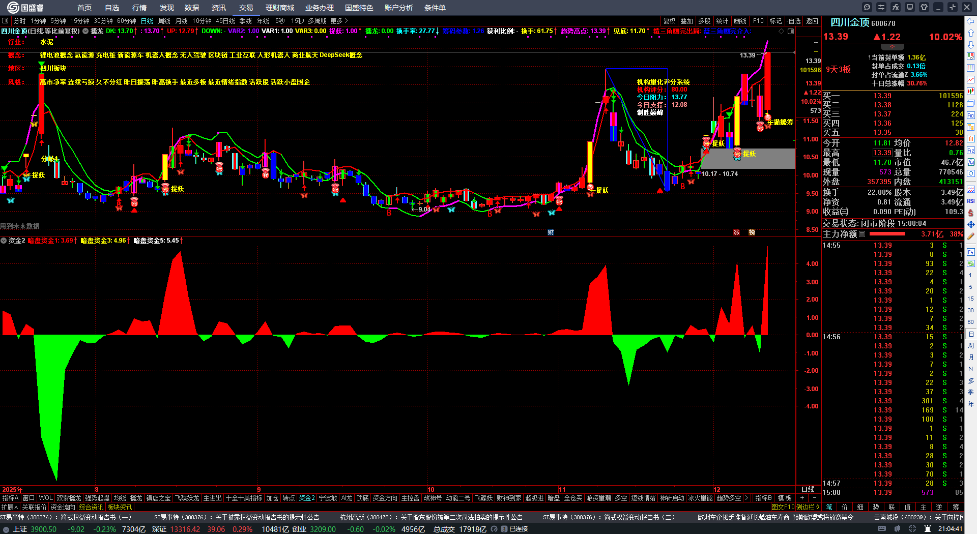Open the settings sliders icon in title bar
977x534 pixels.
pos(881,7)
